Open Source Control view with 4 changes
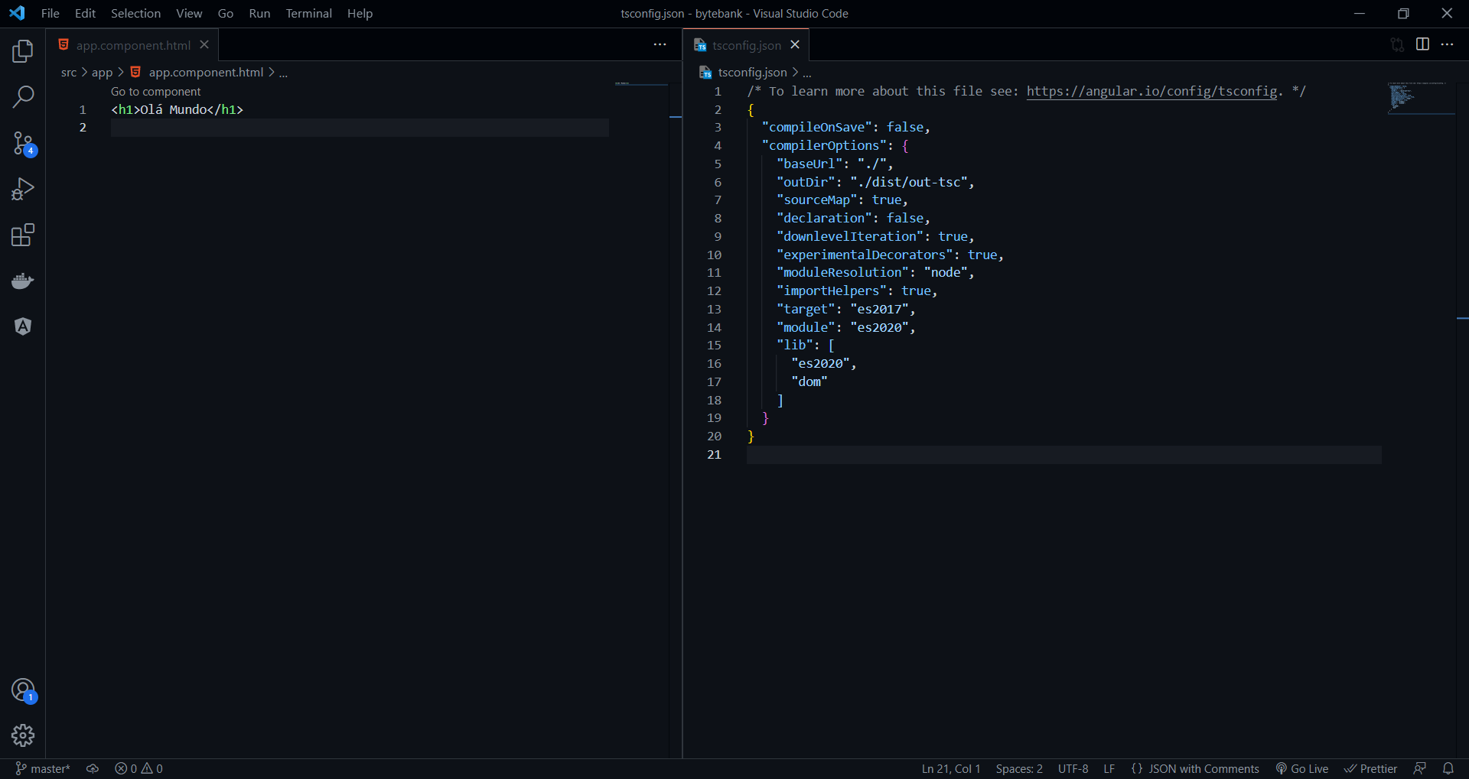This screenshot has width=1469, height=779. (x=23, y=143)
